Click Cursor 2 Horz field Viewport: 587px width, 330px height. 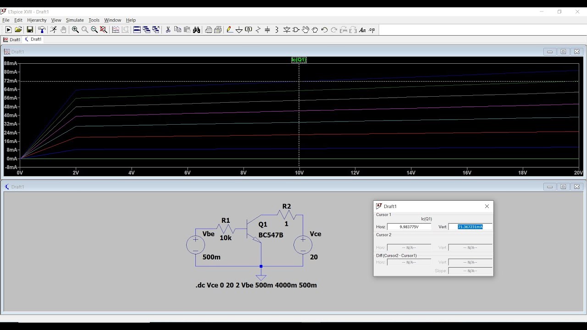click(409, 247)
